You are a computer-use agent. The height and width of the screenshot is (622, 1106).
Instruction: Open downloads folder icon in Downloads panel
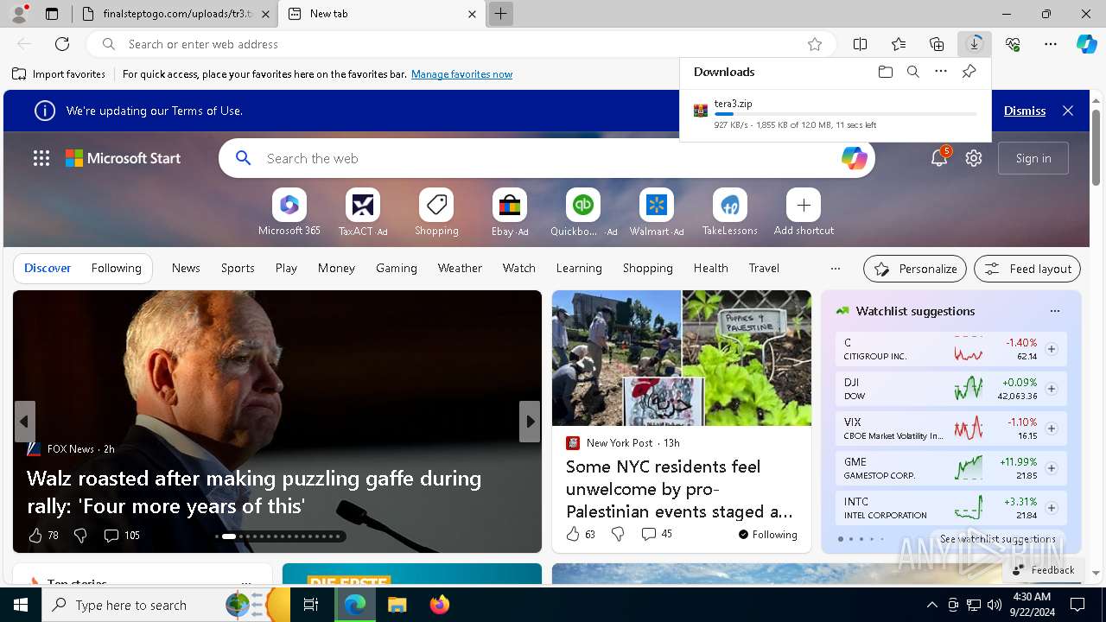click(x=885, y=72)
